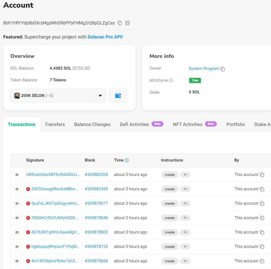Screen dimensions: 271x269
Task: Expand 1+ instructions for block #269878846
Action: click(x=185, y=218)
